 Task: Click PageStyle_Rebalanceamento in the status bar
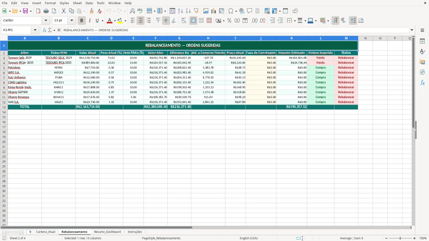pyautogui.click(x=161, y=238)
